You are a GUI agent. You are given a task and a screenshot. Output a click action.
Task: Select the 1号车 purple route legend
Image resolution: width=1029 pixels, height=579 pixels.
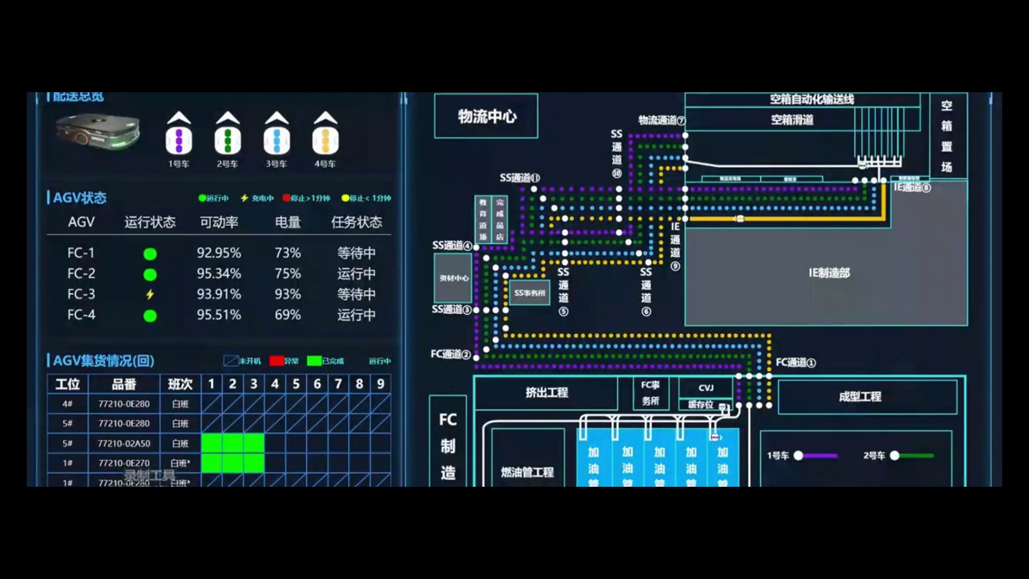coord(802,456)
